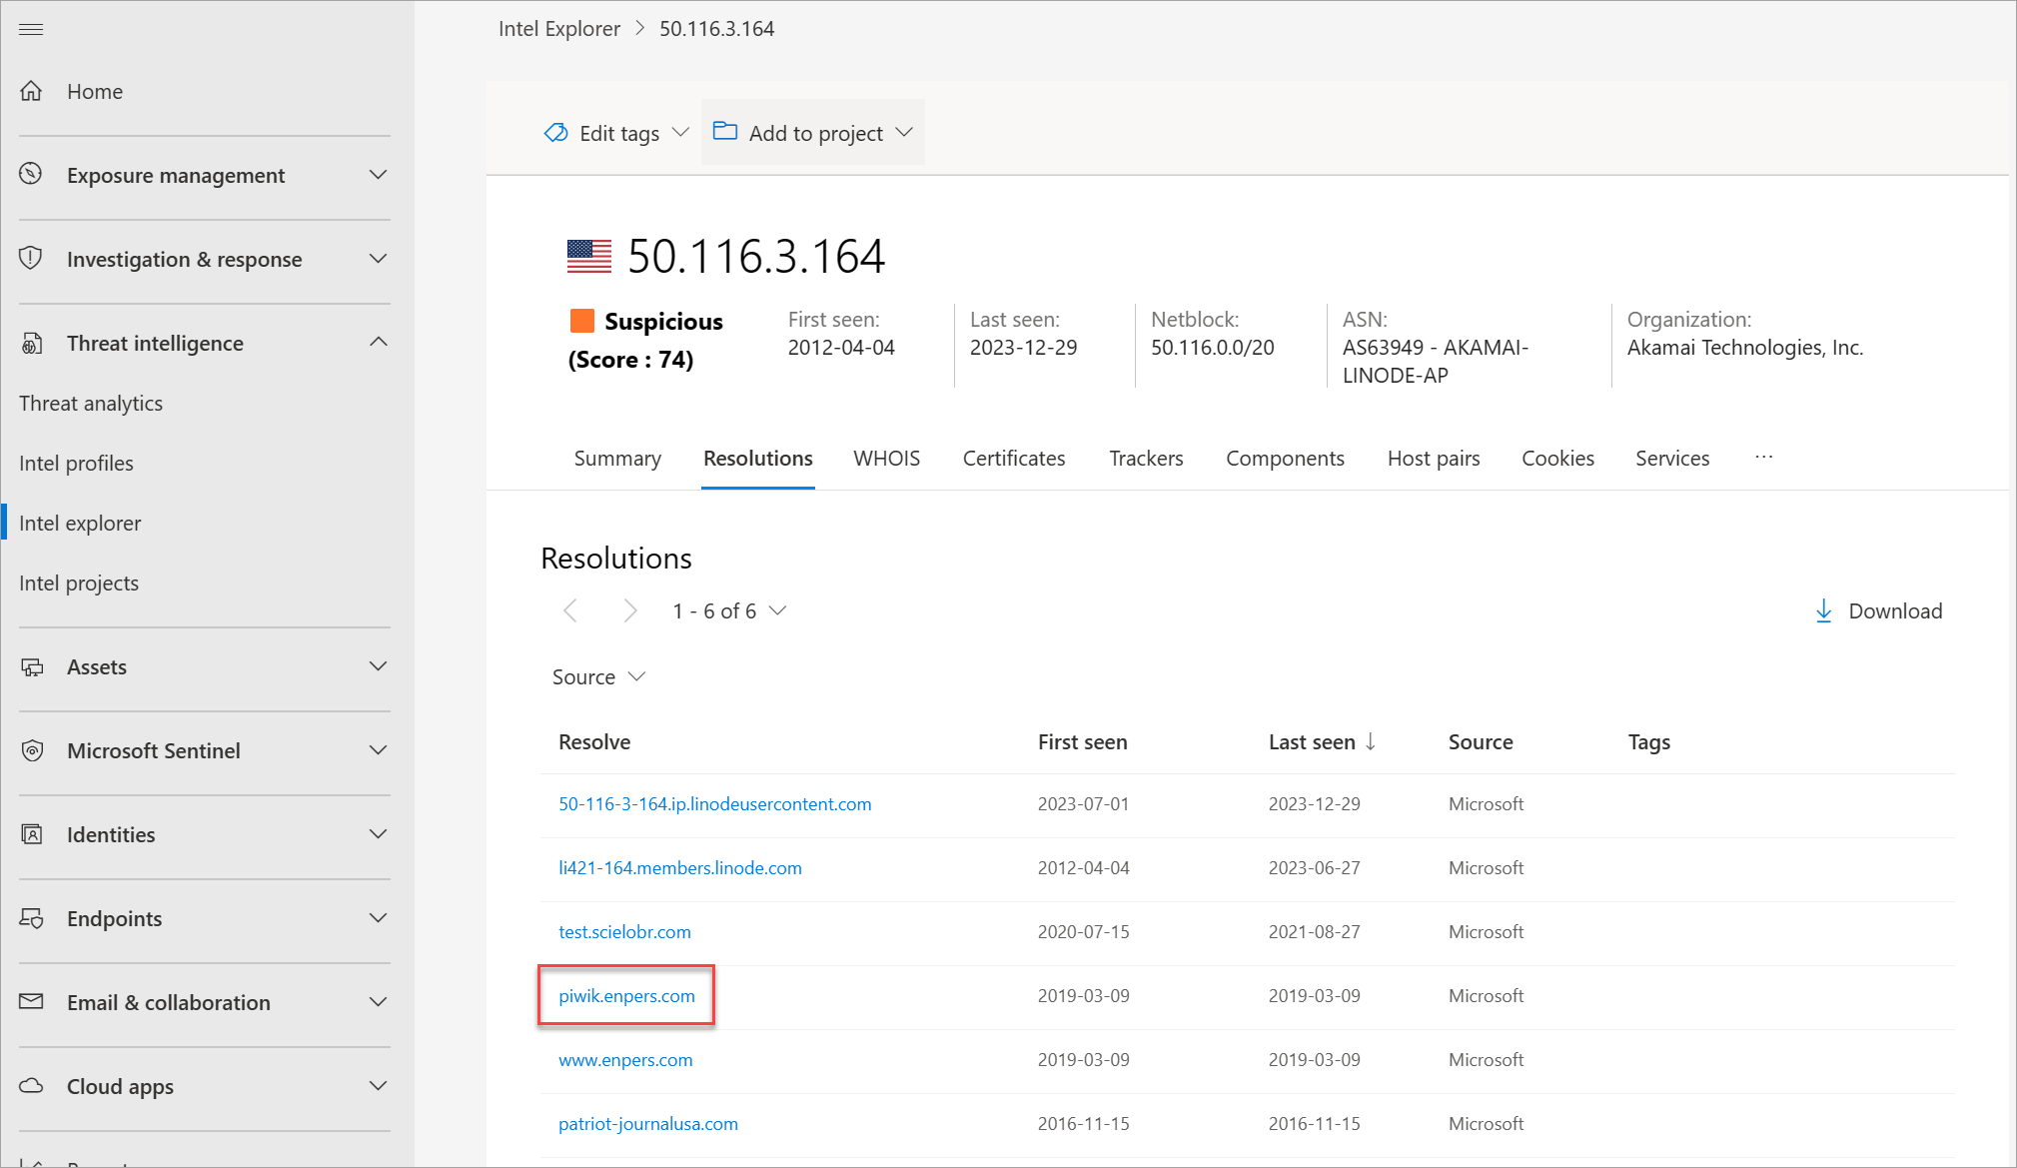
Task: Click the Identities icon in sidebar
Action: pos(32,834)
